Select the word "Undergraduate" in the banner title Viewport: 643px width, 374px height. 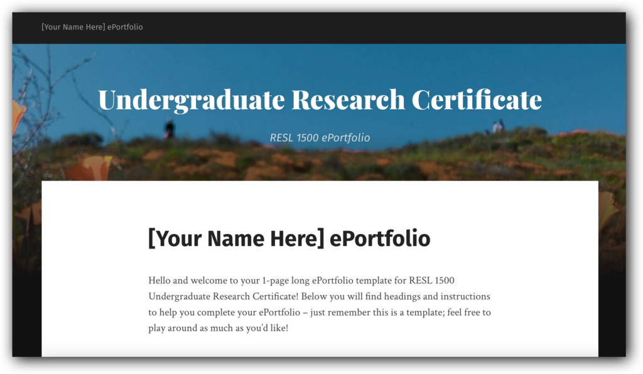pos(191,100)
